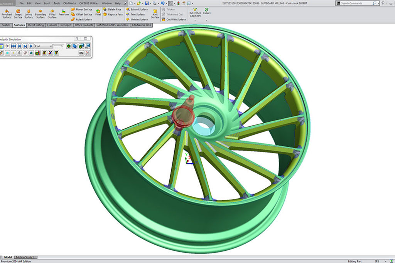The width and height of the screenshot is (395, 263).
Task: Print the current document
Action: (x=154, y=3)
